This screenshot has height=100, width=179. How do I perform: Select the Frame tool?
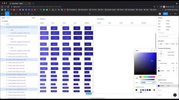point(11,14)
